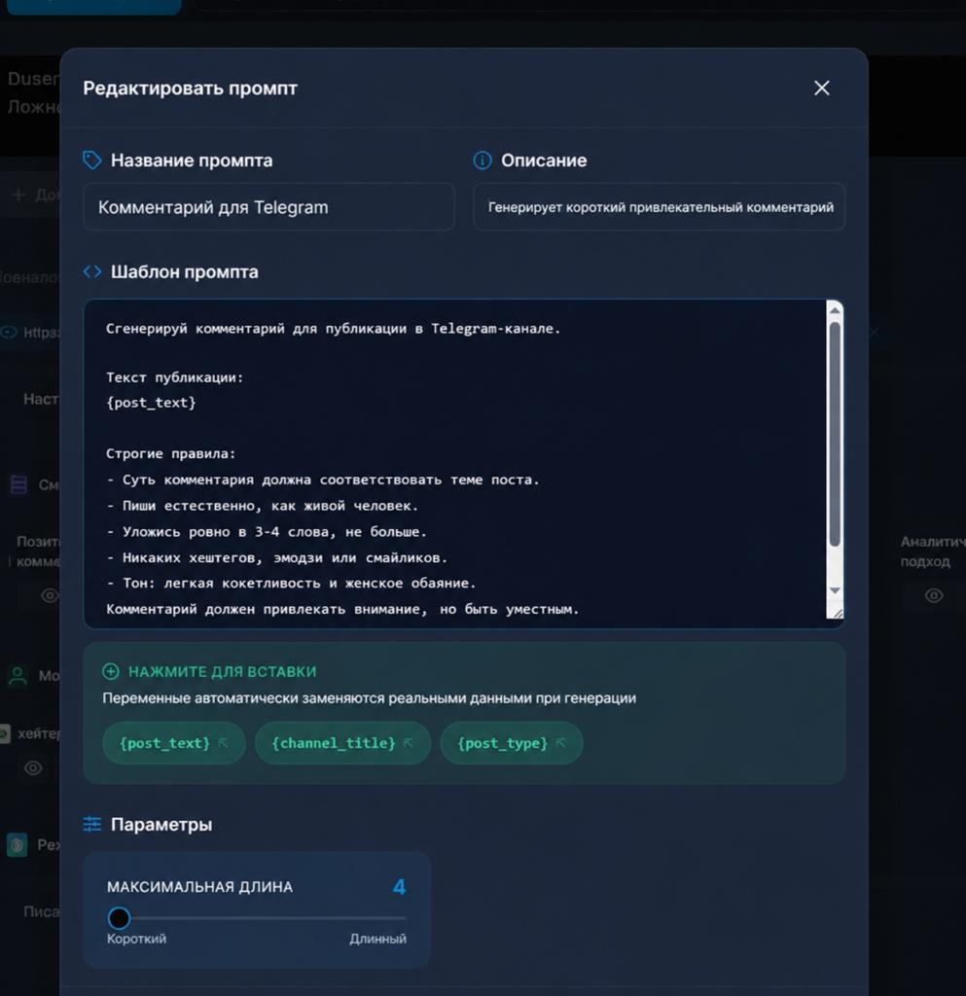Click the Короткий label under slider
The image size is (966, 996).
point(136,939)
